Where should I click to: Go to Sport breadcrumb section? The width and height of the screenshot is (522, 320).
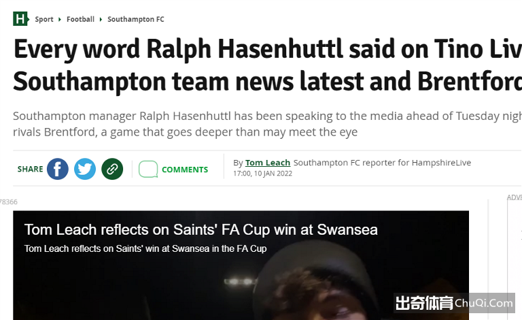44,19
